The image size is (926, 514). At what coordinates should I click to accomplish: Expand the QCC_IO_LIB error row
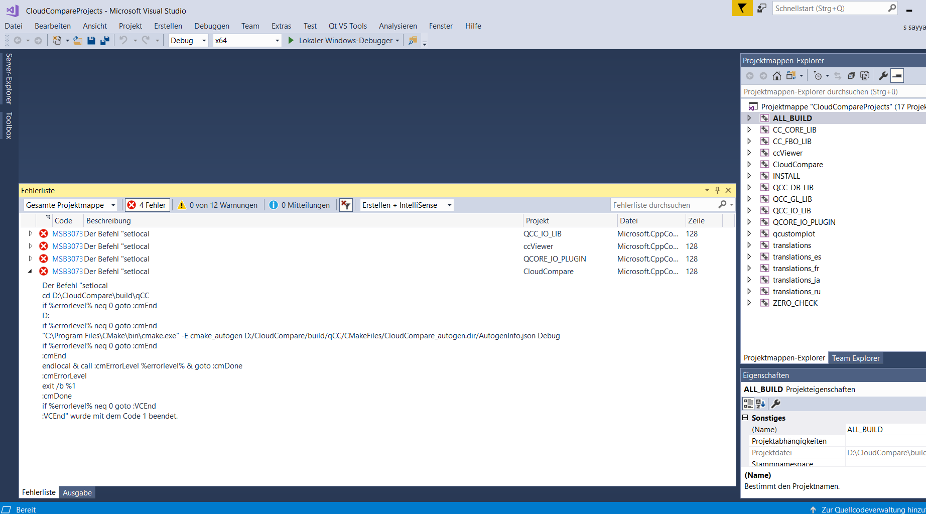30,234
